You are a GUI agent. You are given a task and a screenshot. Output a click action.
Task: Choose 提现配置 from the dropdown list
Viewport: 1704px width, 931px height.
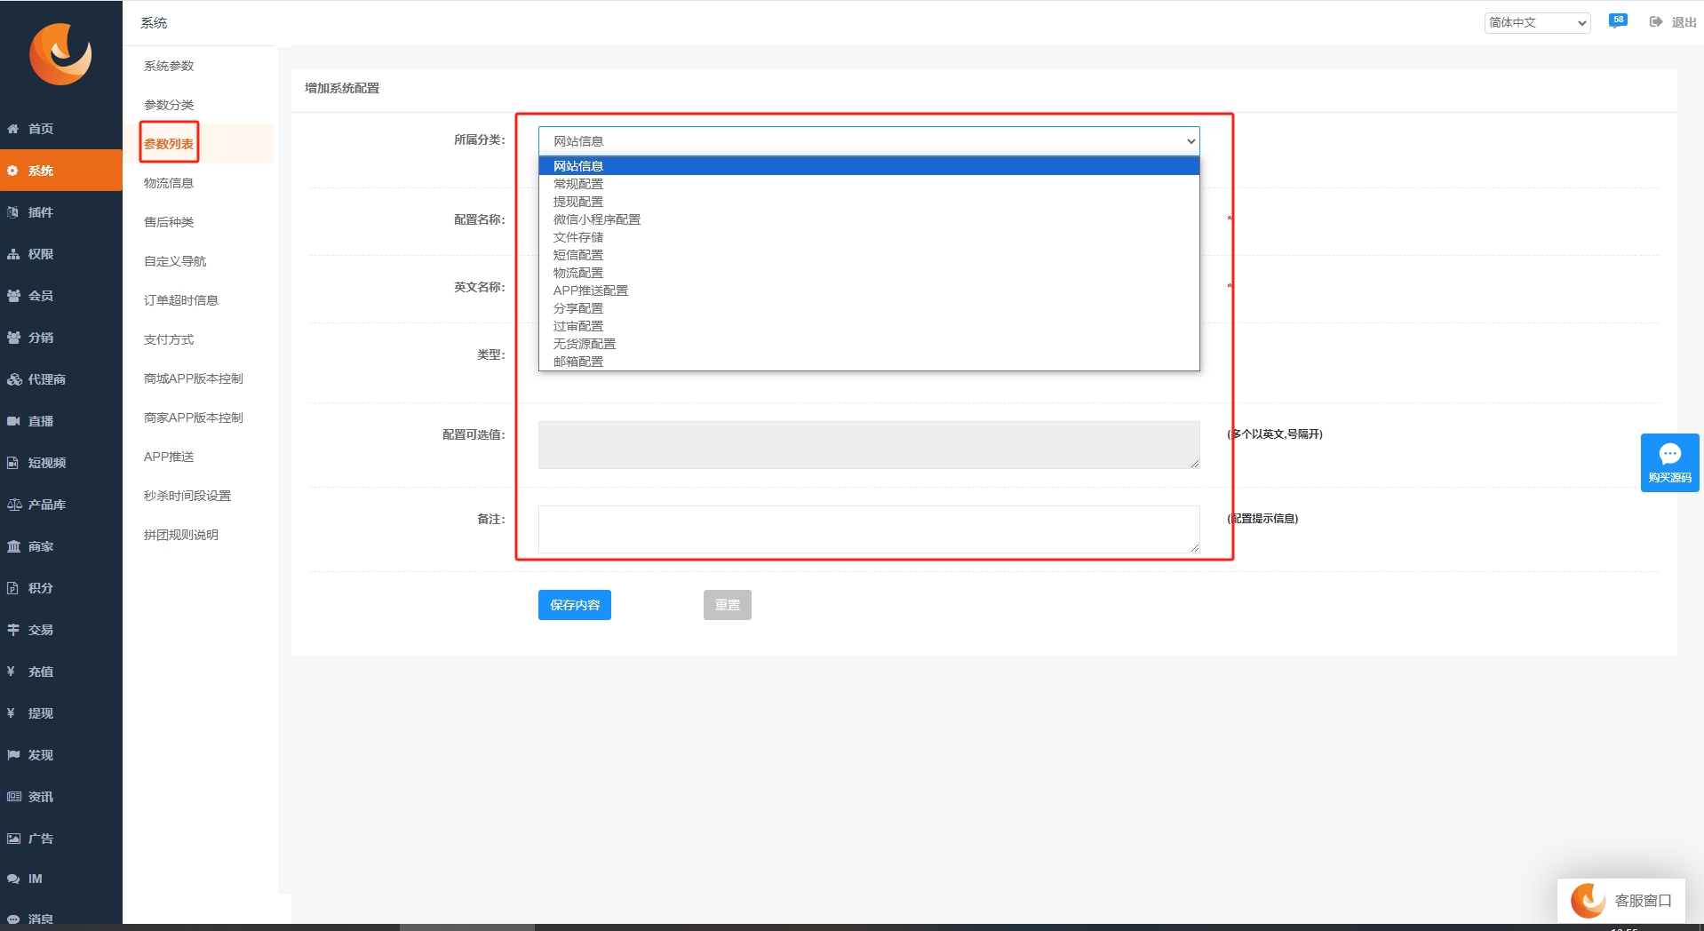pos(869,202)
